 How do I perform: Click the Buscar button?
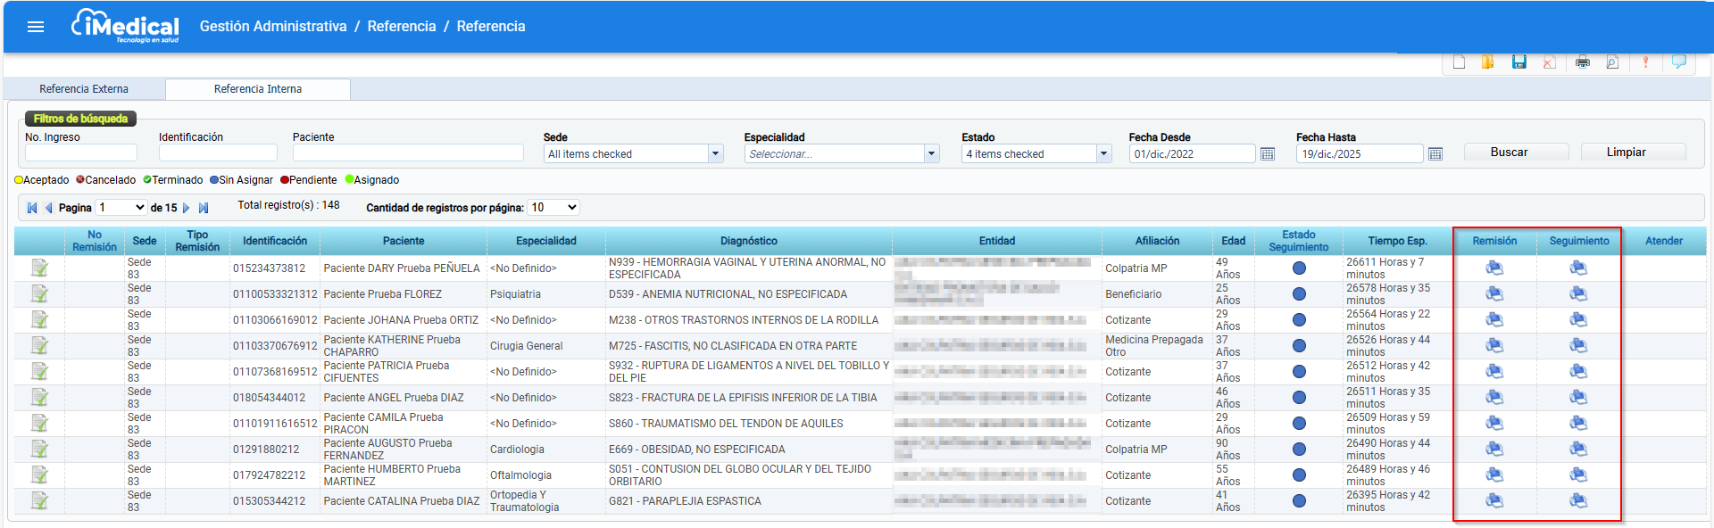pos(1516,153)
